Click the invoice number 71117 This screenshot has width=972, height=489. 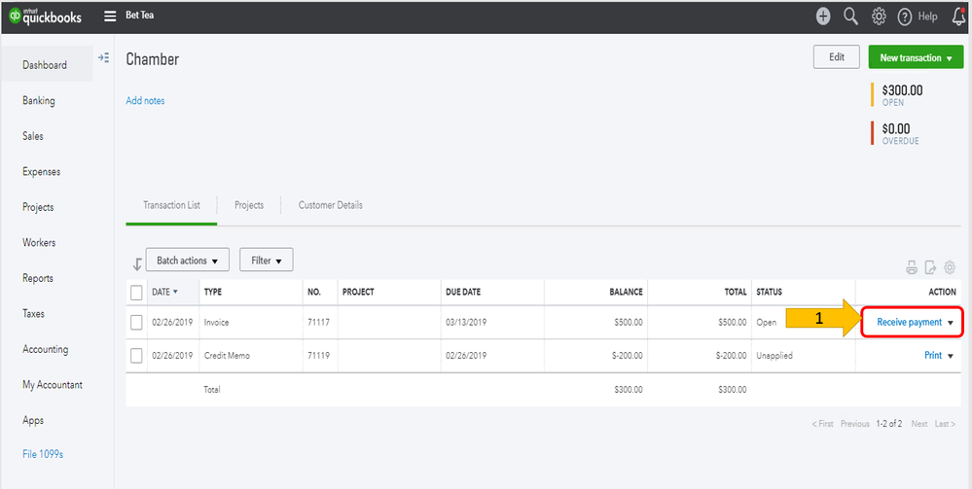pyautogui.click(x=318, y=323)
